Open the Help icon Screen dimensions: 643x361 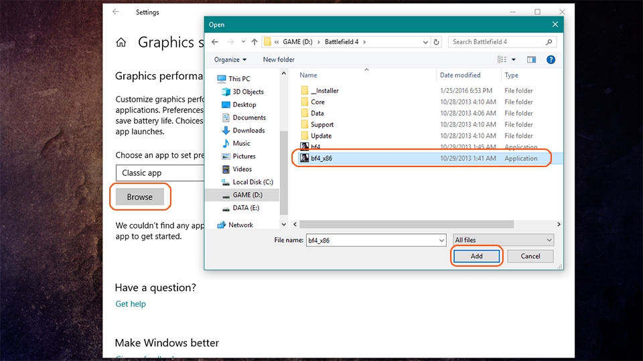click(x=551, y=59)
